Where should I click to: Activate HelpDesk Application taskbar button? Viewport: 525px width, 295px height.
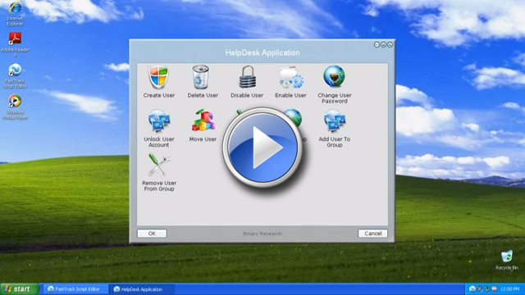coord(141,289)
